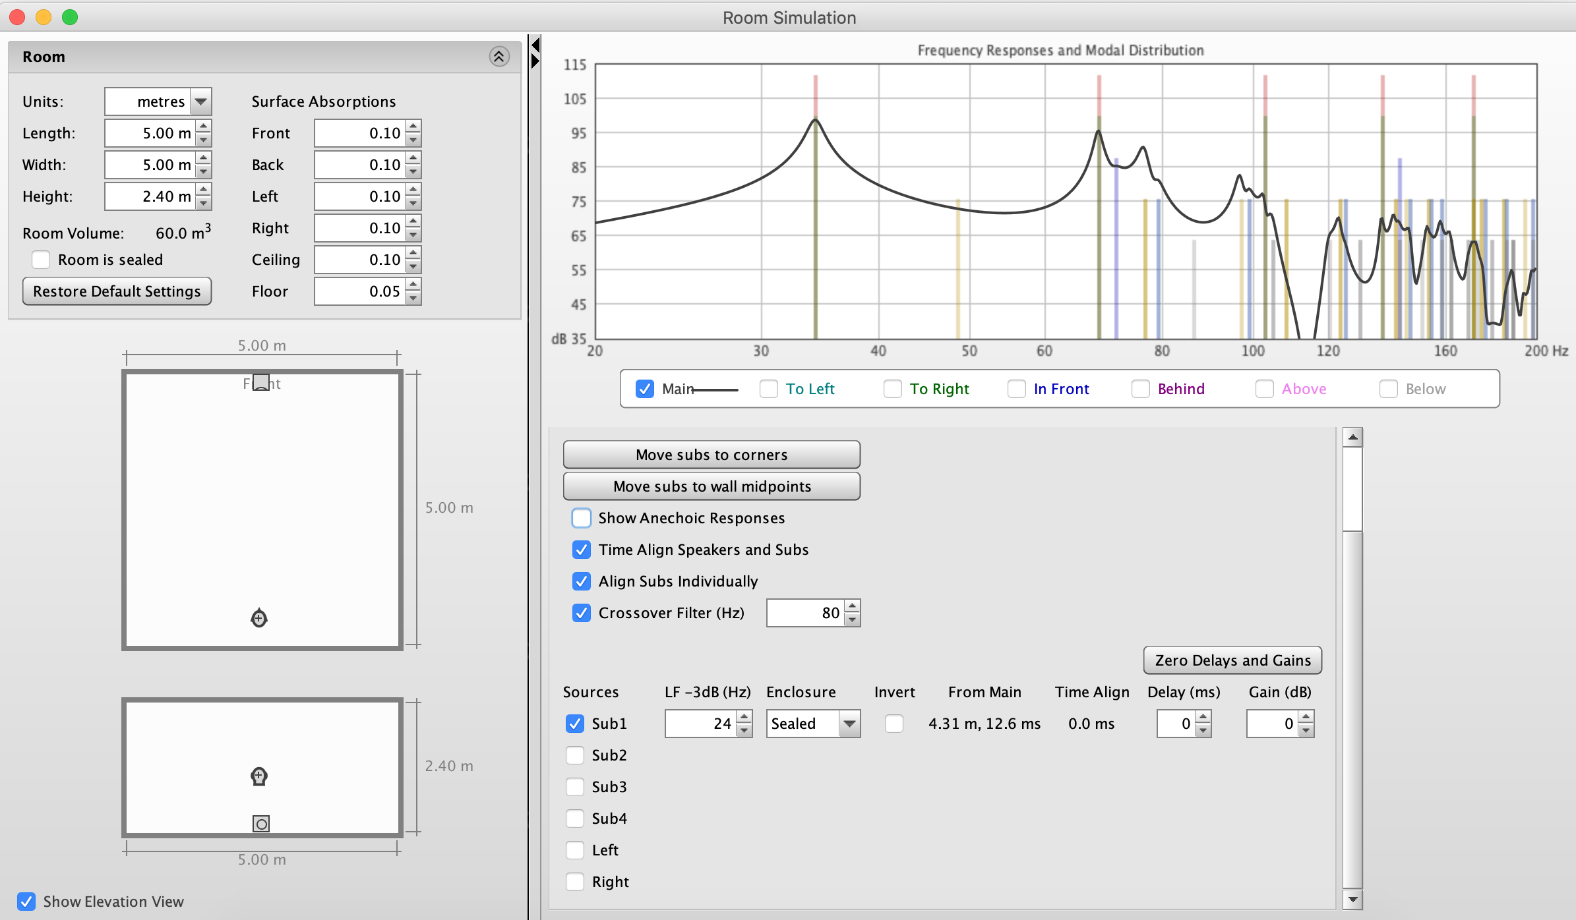Decrease the room Length with down arrow

coord(204,140)
